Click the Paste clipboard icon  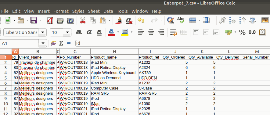click(x=103, y=20)
